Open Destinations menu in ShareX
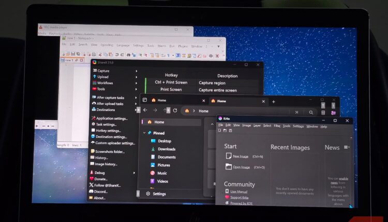This screenshot has height=222, width=388. (114, 109)
